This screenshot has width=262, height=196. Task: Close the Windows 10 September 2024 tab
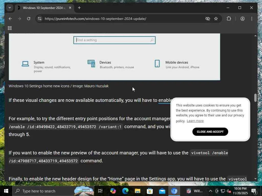(70, 8)
